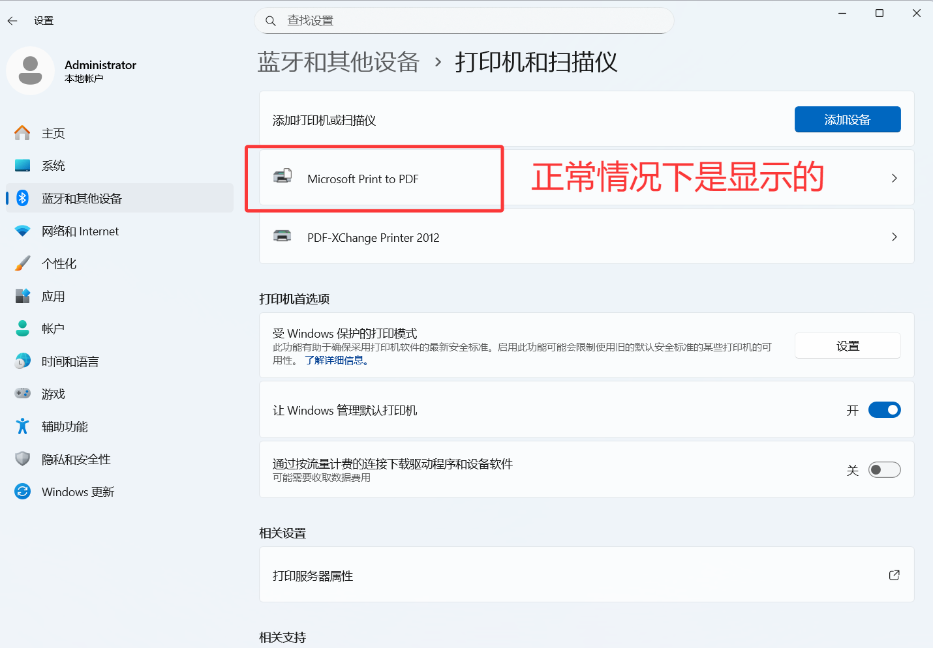This screenshot has height=648, width=933.
Task: Click 添加打印机或扫描仪 label
Action: [324, 120]
